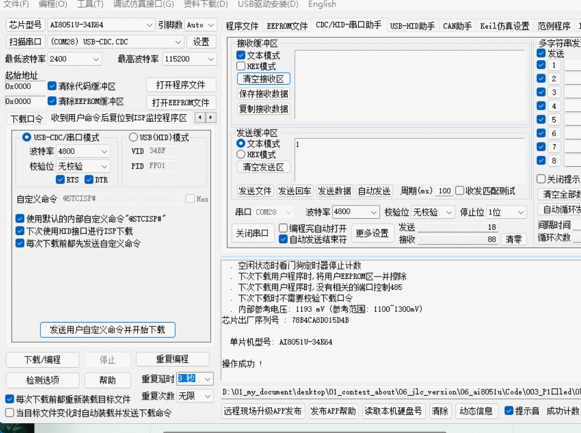This screenshot has height=433, width=581.
Task: Open the 编程(O) menu
Action: [53, 4]
